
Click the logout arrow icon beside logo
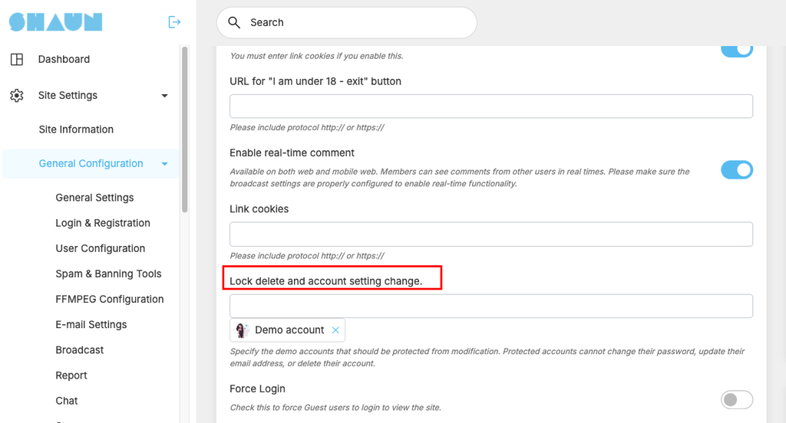pyautogui.click(x=174, y=22)
